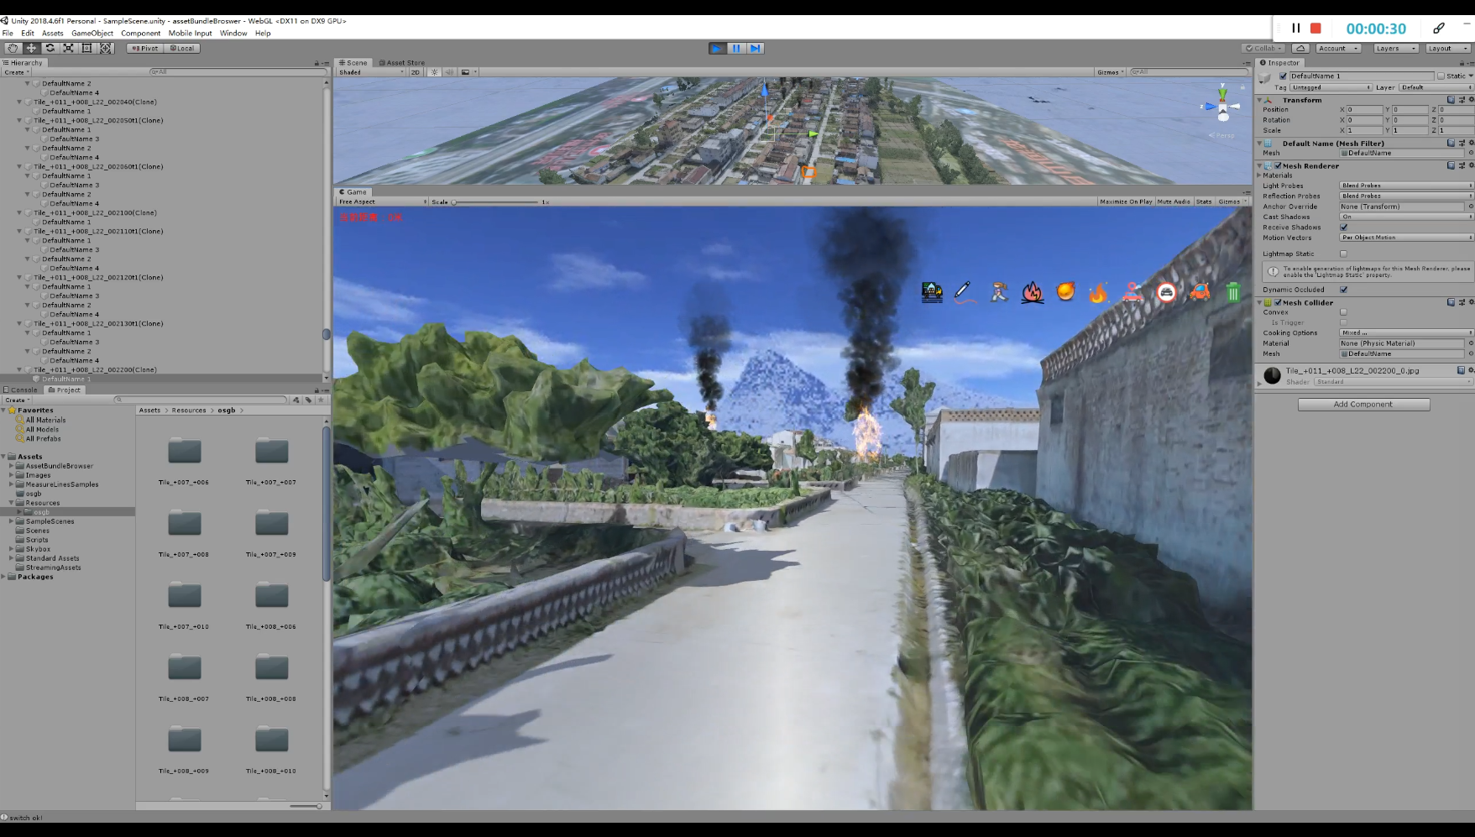Switch to the Asset Store tab
The height and width of the screenshot is (837, 1475).
click(402, 63)
